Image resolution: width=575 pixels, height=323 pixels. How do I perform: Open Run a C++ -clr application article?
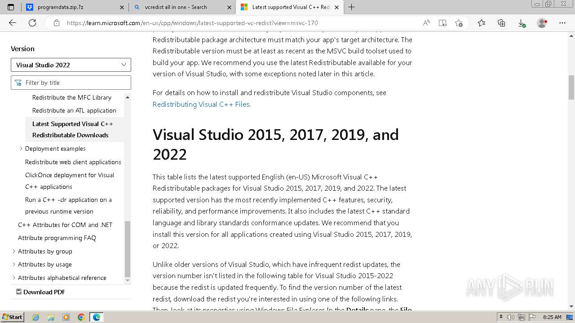point(68,205)
